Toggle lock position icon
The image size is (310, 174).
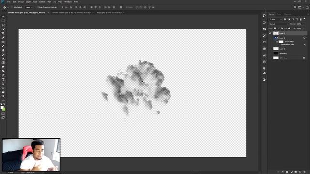[282, 29]
